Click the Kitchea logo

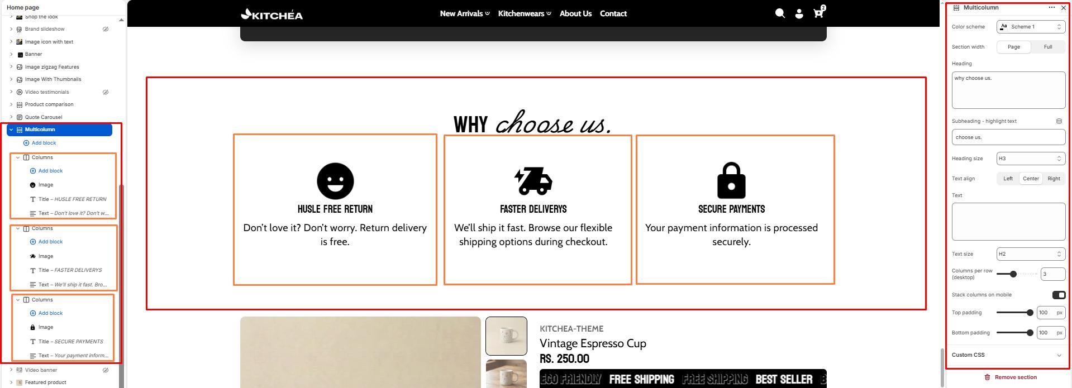click(271, 14)
